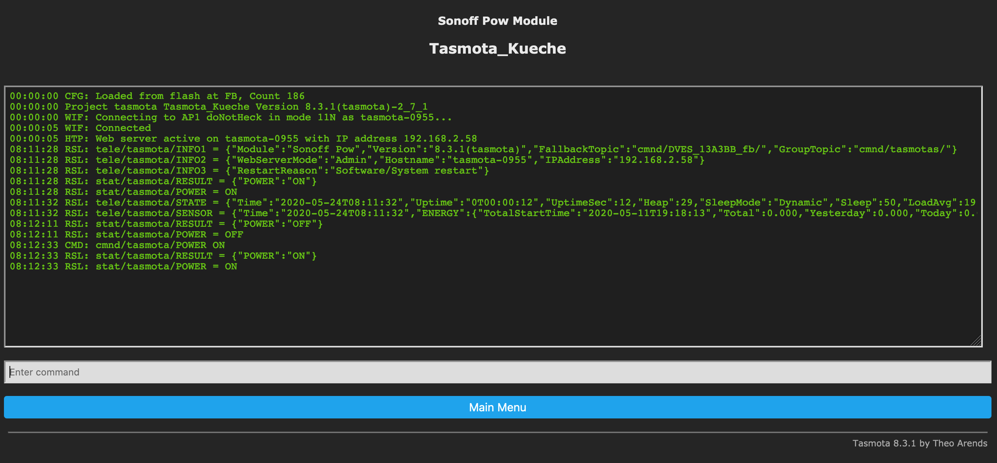The height and width of the screenshot is (463, 997).
Task: Click the textarea resize handle corner
Action: 976,341
